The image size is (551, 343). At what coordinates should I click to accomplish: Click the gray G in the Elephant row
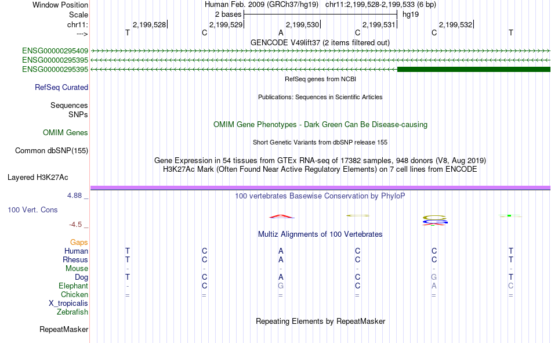click(281, 286)
